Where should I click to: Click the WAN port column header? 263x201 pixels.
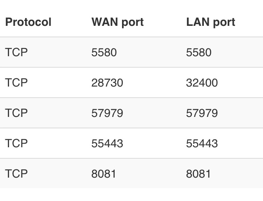[x=118, y=22]
